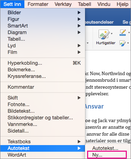
Task: Open the partially hidden ribbon dropdown arrow
Action: click(x=87, y=43)
